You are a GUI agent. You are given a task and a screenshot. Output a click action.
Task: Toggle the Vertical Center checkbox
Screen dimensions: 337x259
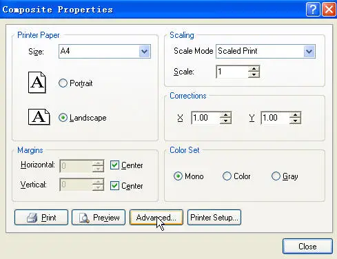pyautogui.click(x=114, y=185)
